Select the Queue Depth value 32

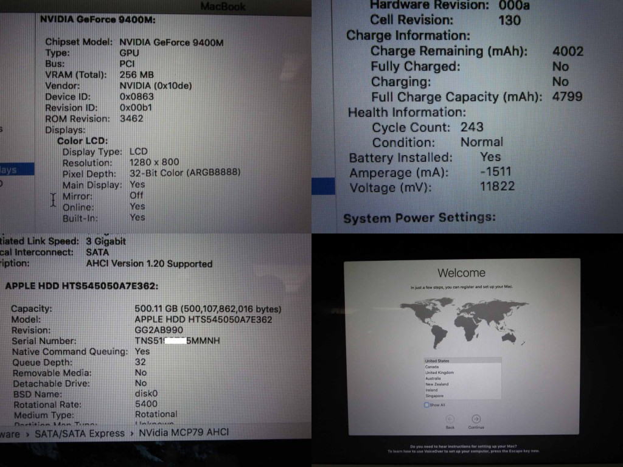point(141,362)
